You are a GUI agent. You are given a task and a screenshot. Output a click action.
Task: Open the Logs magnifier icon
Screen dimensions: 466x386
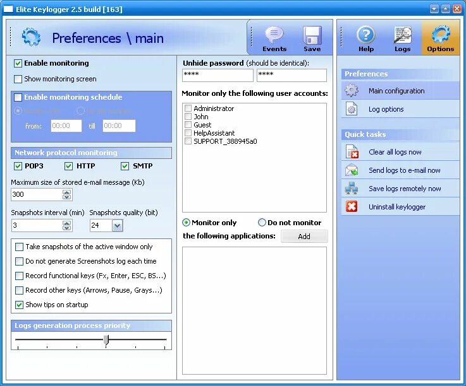[402, 35]
